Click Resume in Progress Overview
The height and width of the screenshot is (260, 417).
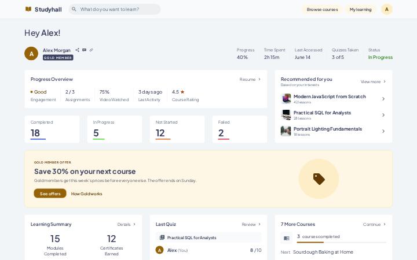(x=247, y=79)
